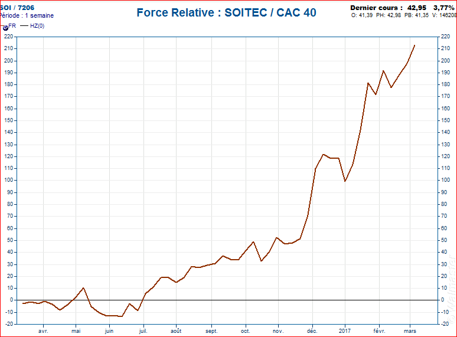Toggle the FR series checkbox in legend
The width and height of the screenshot is (457, 337).
(x=5, y=28)
